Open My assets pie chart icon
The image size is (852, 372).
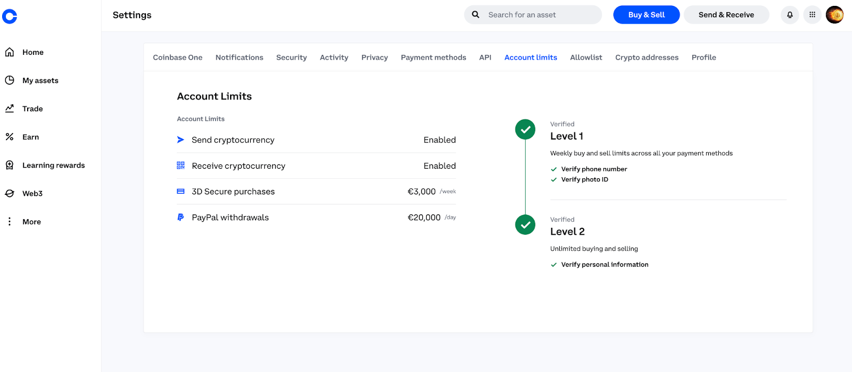click(10, 80)
